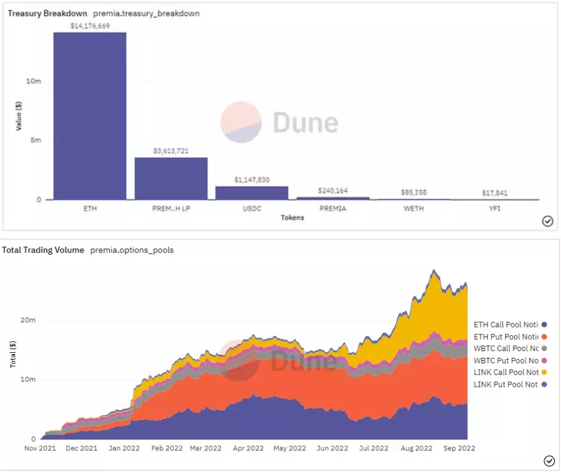Select the USDC treasury bar
Screen dimensions: 561x472
(252, 193)
